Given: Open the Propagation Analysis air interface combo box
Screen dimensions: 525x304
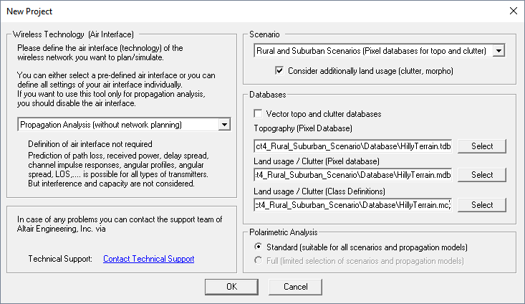Looking at the screenshot, I should click(x=118, y=125).
